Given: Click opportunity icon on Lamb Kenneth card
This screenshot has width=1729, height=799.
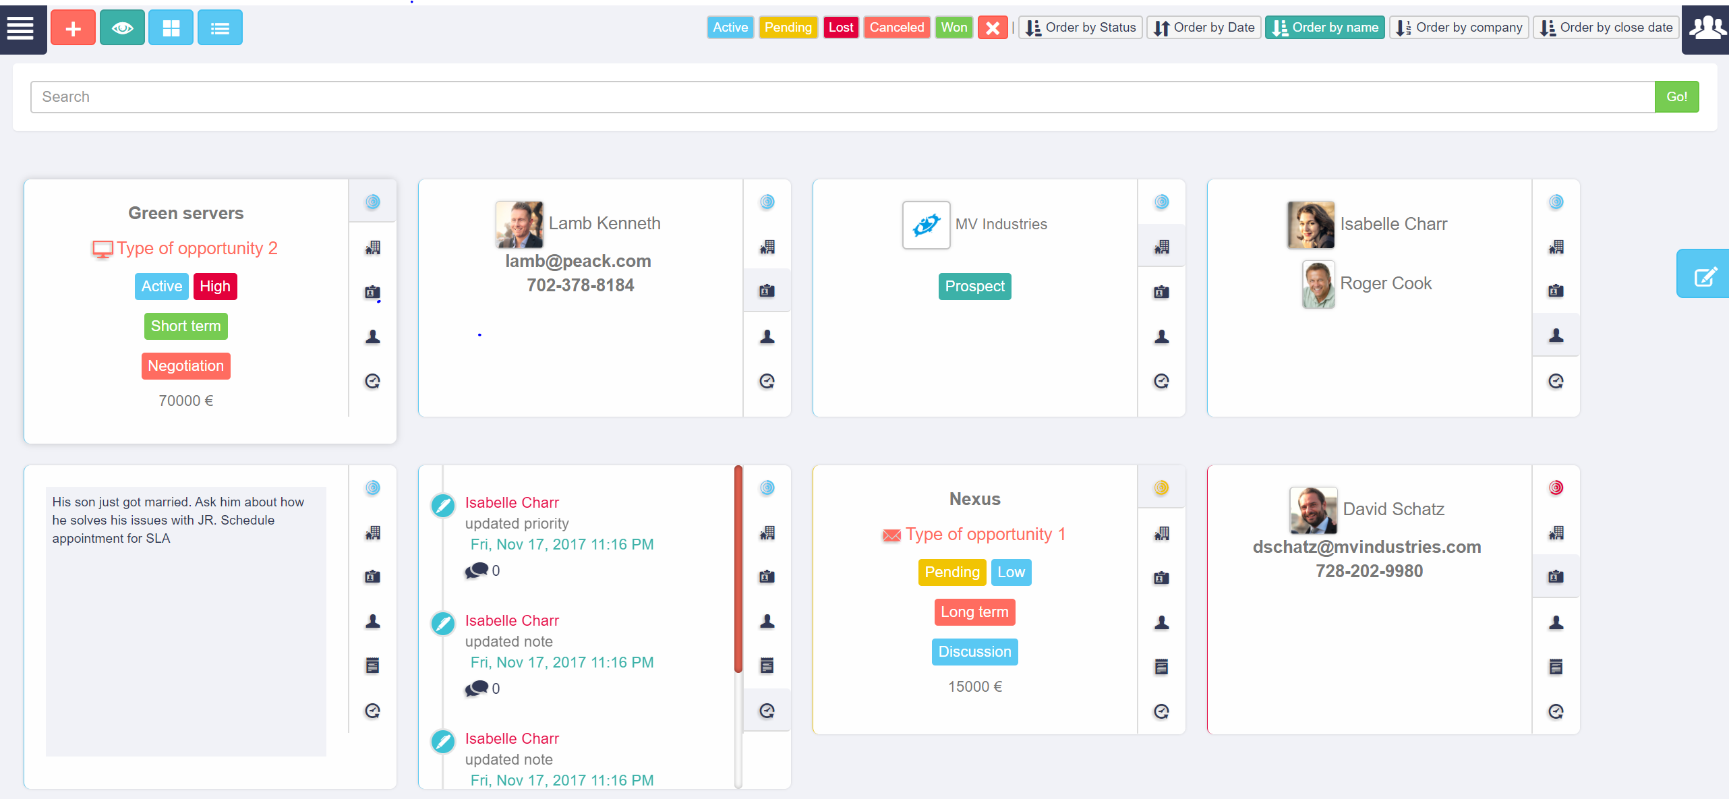Looking at the screenshot, I should coord(767,202).
